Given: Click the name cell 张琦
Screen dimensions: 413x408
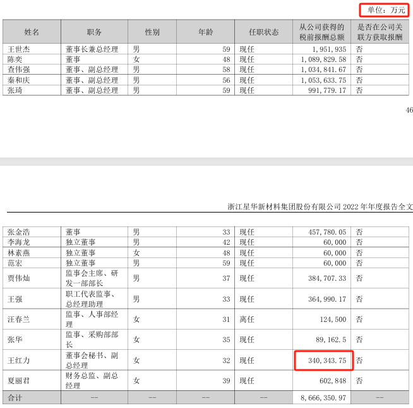Looking at the screenshot, I should click(15, 90).
